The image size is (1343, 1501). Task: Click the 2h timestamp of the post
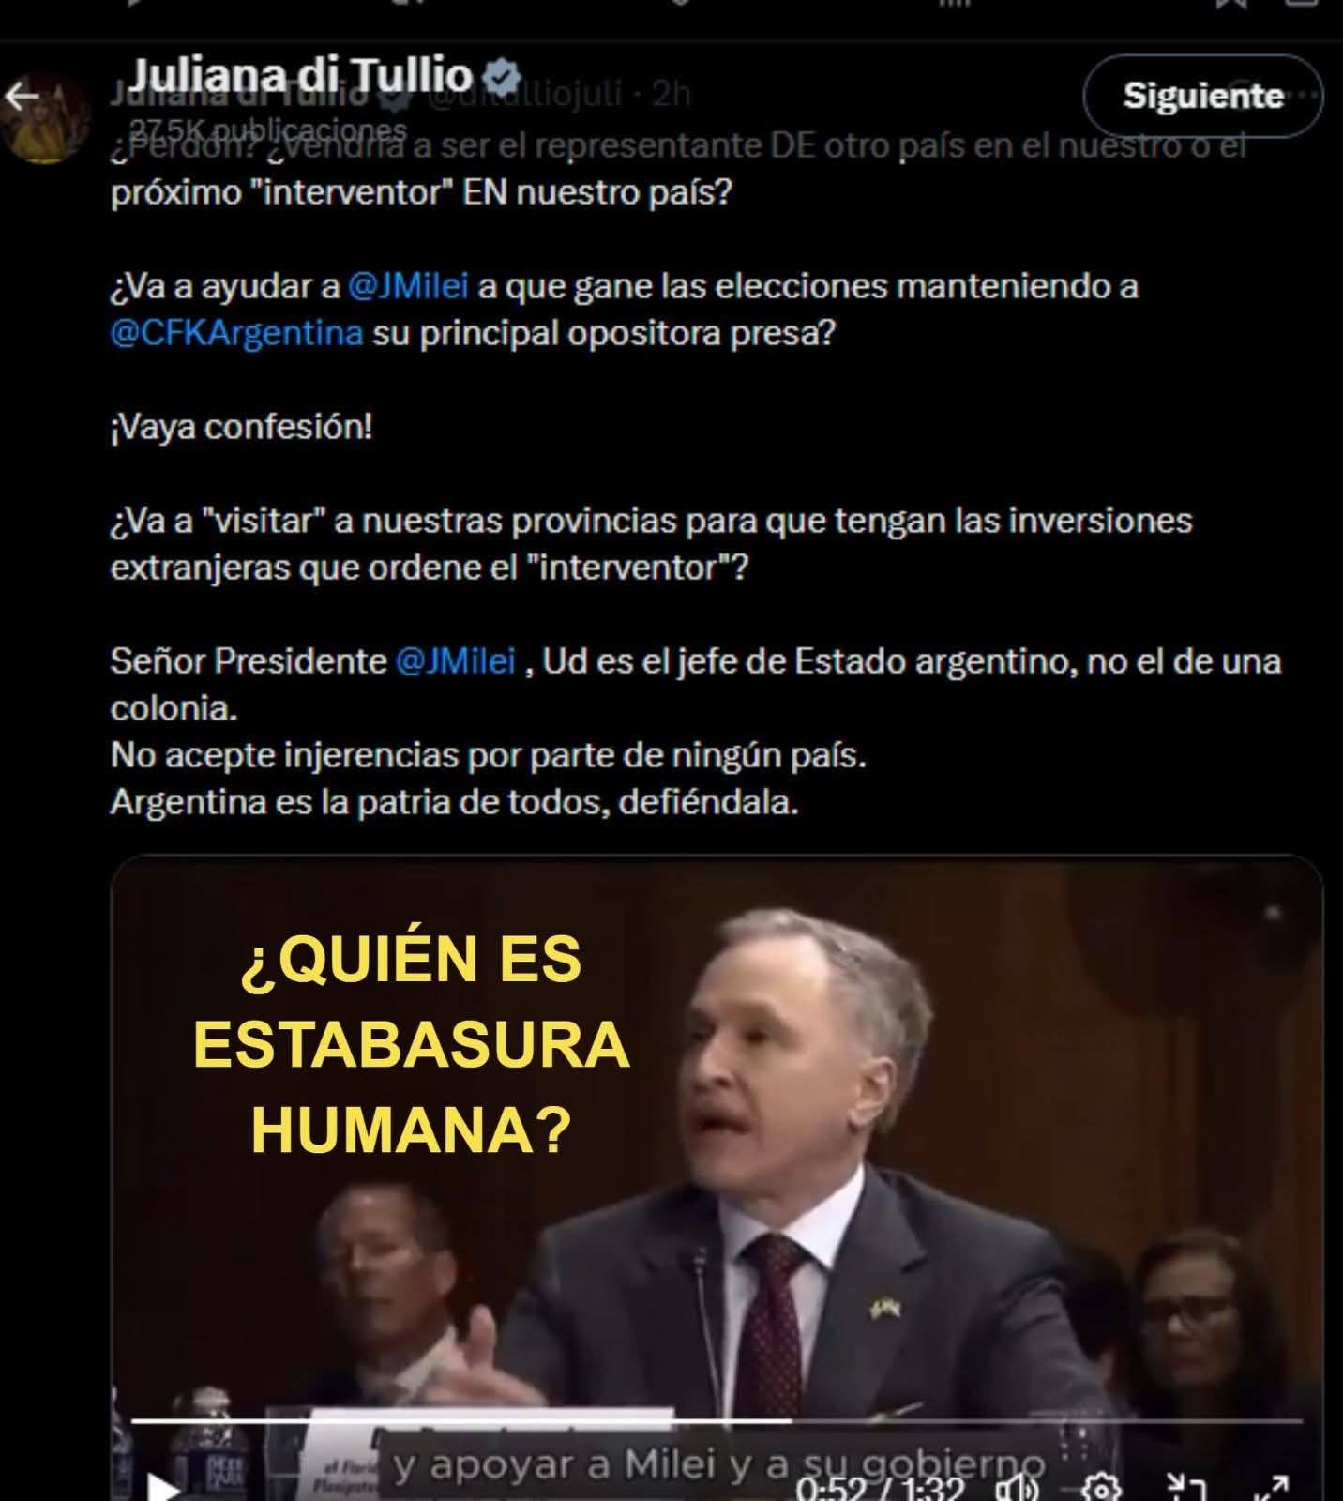671,94
